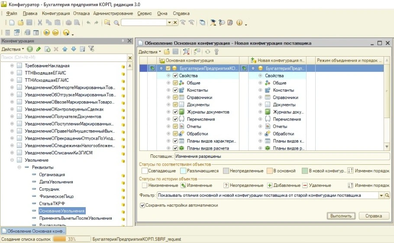The image size is (394, 243).
Task: Click the pencil Edit icon in Конфигурация panel
Action: point(39,49)
